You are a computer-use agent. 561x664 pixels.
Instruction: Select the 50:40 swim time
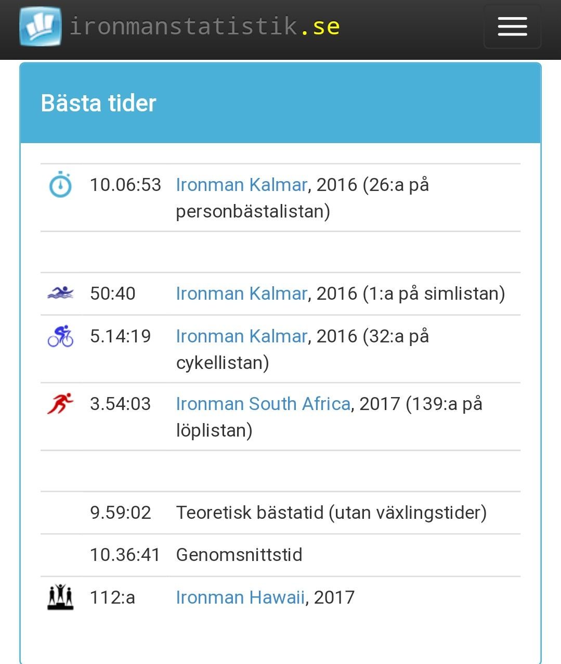click(113, 293)
